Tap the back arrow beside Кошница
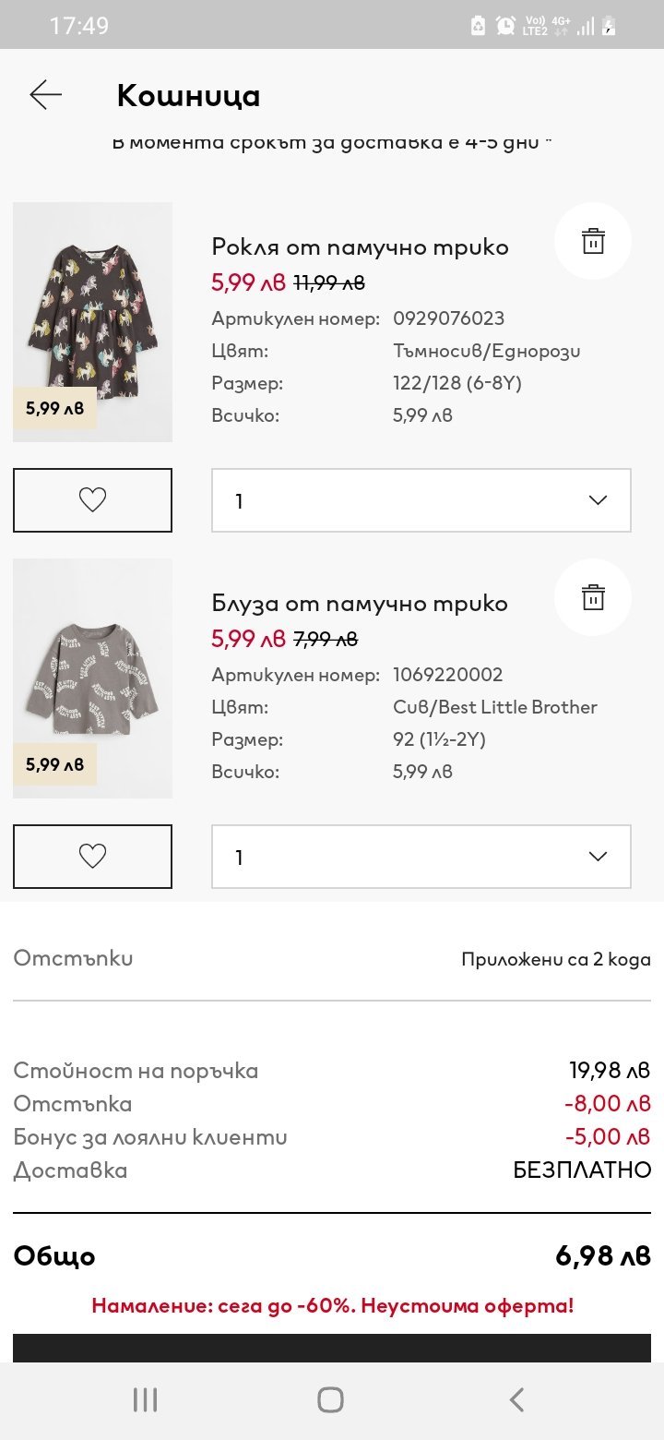 pos(45,95)
